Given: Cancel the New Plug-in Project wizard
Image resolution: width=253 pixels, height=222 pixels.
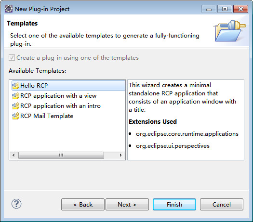Looking at the screenshot, I should pyautogui.click(x=222, y=205).
